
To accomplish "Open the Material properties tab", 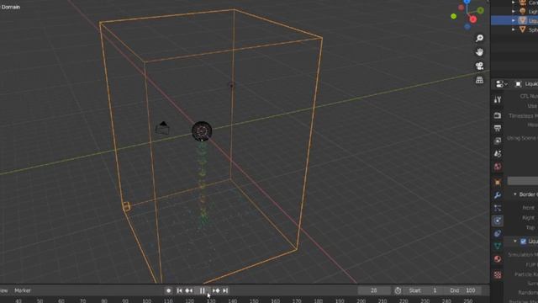I will [498, 259].
